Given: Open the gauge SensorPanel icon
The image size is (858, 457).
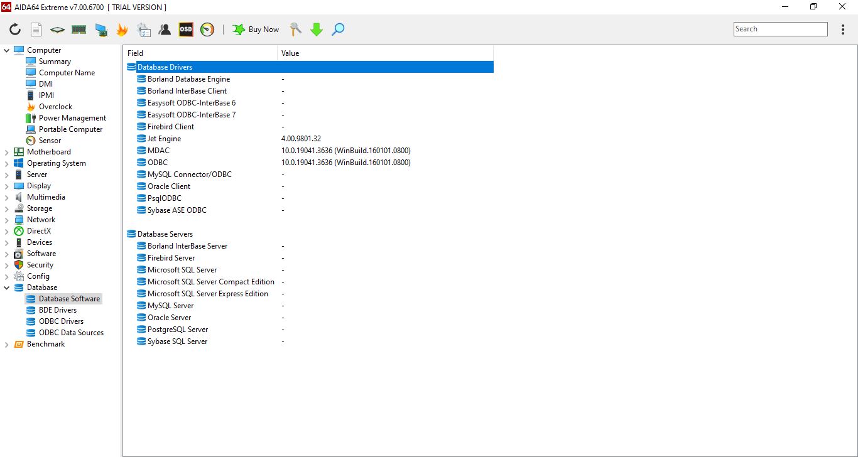Looking at the screenshot, I should pos(207,30).
